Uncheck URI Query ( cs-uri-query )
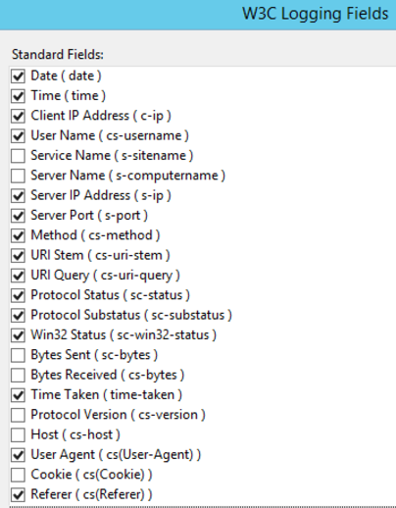396x508 pixels. pyautogui.click(x=18, y=276)
